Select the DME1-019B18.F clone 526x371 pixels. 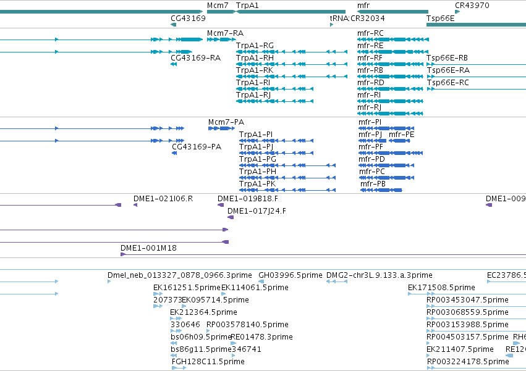click(x=221, y=205)
